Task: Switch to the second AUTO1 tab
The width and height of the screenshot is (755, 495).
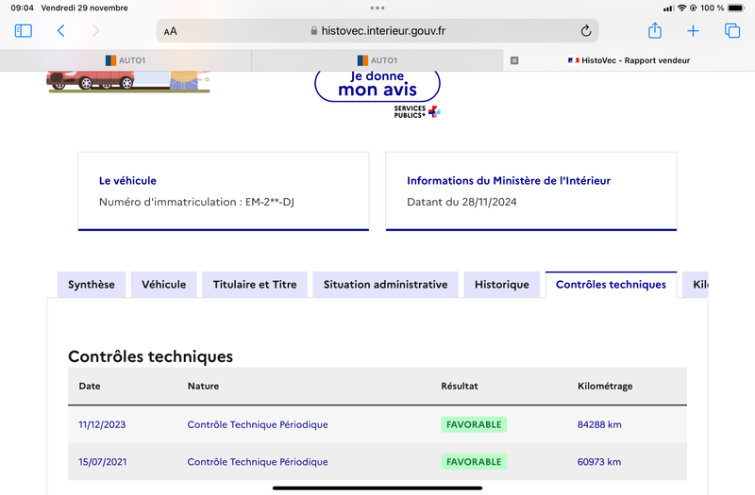Action: 377,60
